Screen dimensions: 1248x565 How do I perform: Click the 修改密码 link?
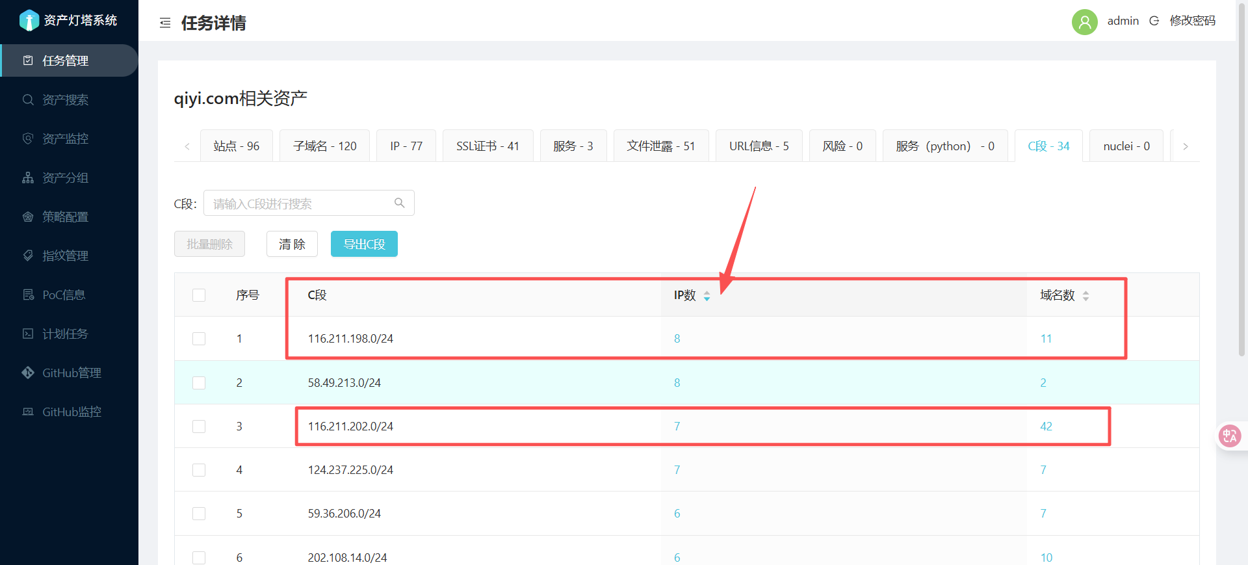coord(1192,21)
